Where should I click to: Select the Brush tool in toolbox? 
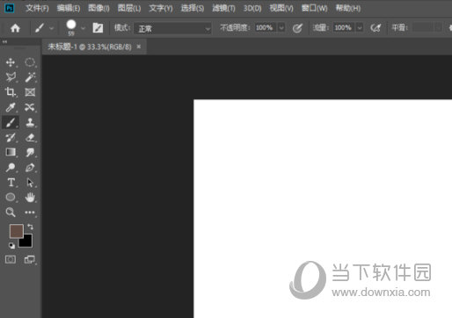pyautogui.click(x=11, y=122)
